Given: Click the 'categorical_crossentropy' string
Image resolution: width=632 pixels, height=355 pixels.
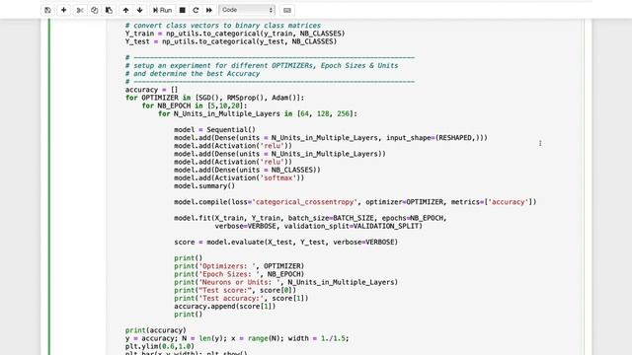Looking at the screenshot, I should click(304, 202).
